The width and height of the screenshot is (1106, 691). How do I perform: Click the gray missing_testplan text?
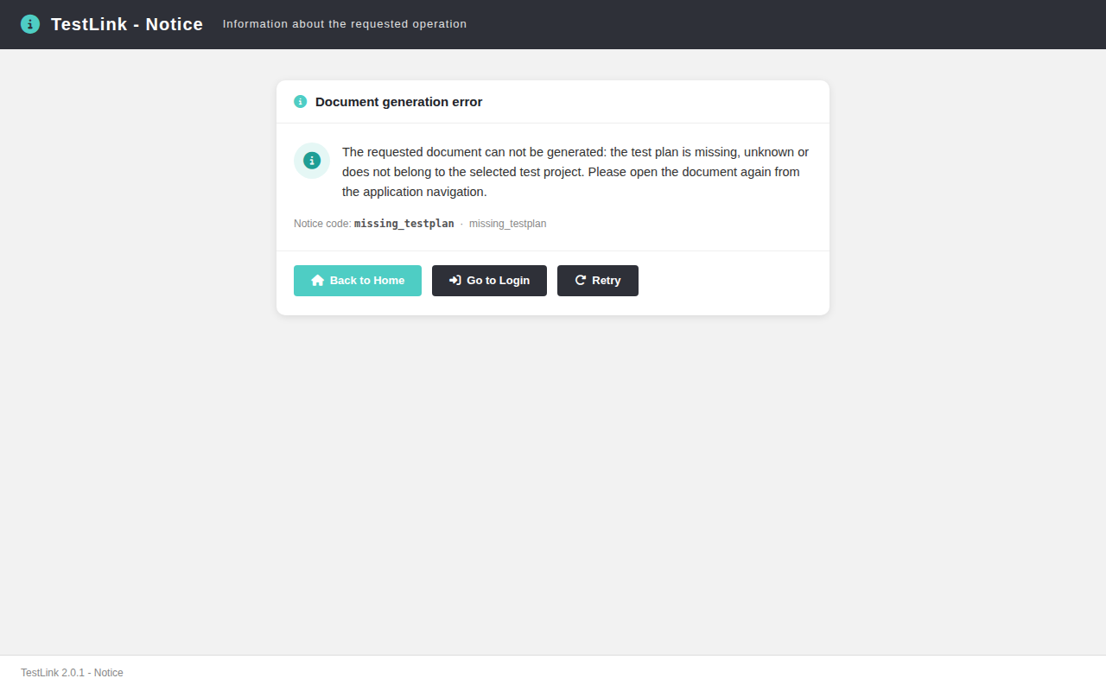(508, 224)
